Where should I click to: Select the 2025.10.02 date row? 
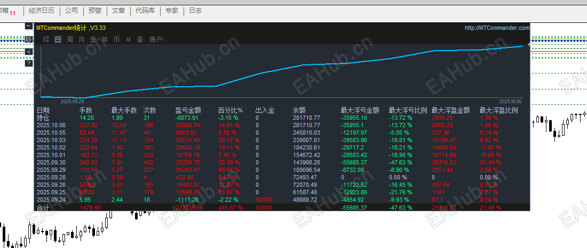[51, 147]
